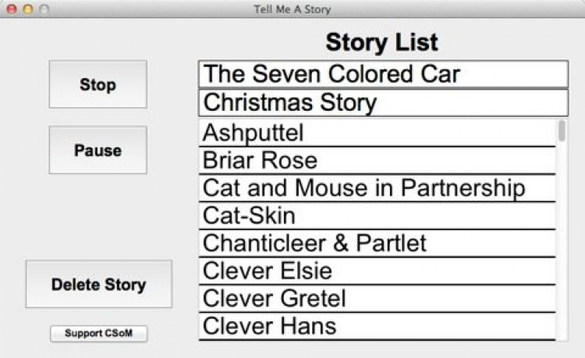Select Cat and Mouse in Partnership

378,188
